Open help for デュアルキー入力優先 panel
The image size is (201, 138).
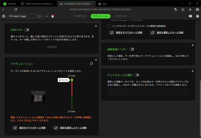tap(192, 71)
